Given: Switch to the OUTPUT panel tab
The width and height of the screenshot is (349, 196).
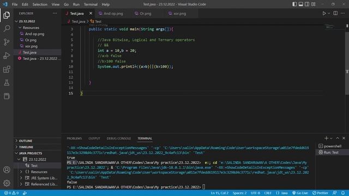Looking at the screenshot, I should pos(94,138).
